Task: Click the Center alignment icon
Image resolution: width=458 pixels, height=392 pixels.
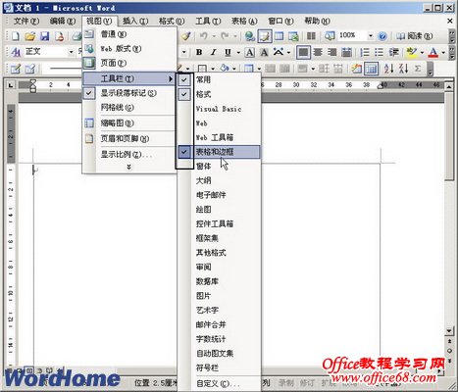Action: coord(318,52)
